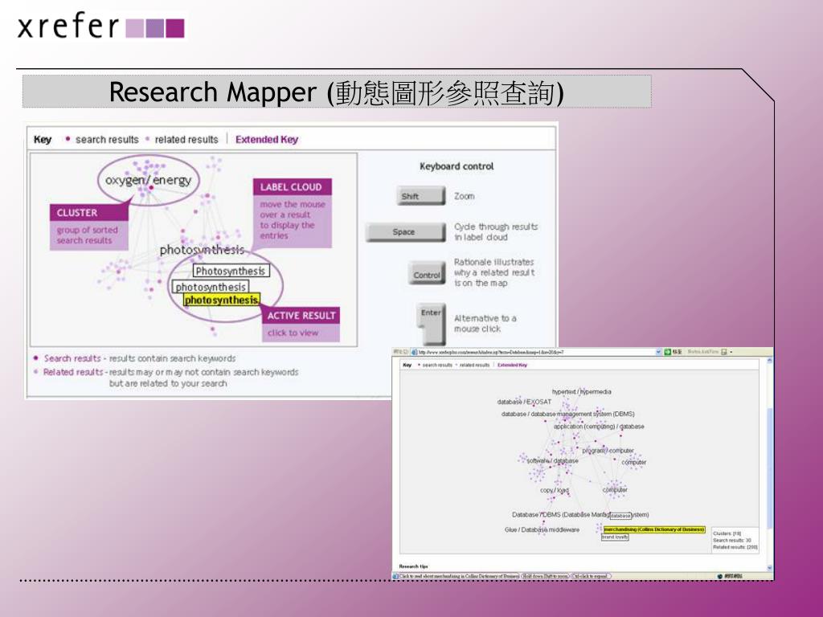Select the boxed lowercase photosynthesis entry
Image resolution: width=823 pixels, height=617 pixels.
coord(211,287)
